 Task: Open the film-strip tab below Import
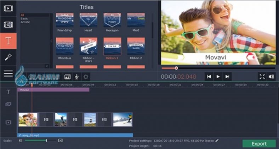coord(8,25)
